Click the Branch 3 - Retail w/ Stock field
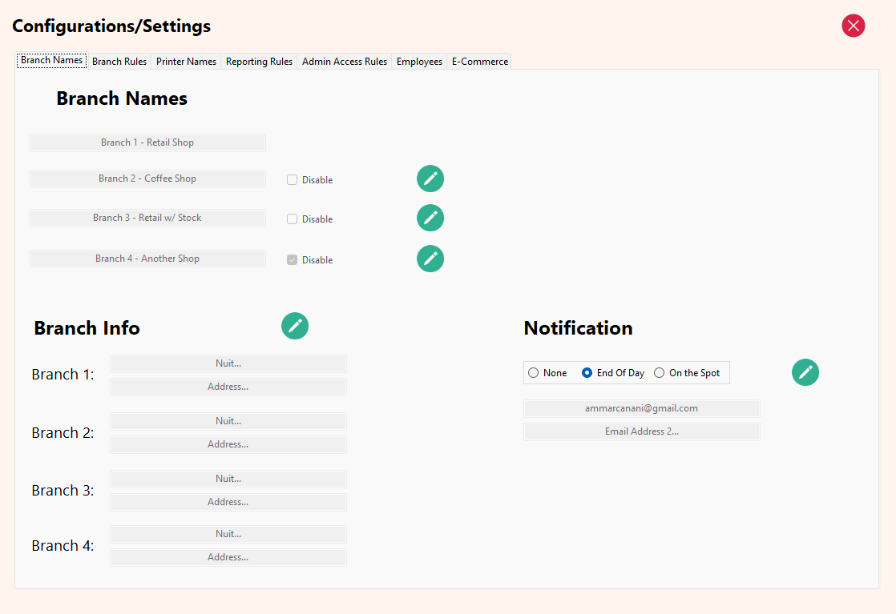 pos(147,218)
